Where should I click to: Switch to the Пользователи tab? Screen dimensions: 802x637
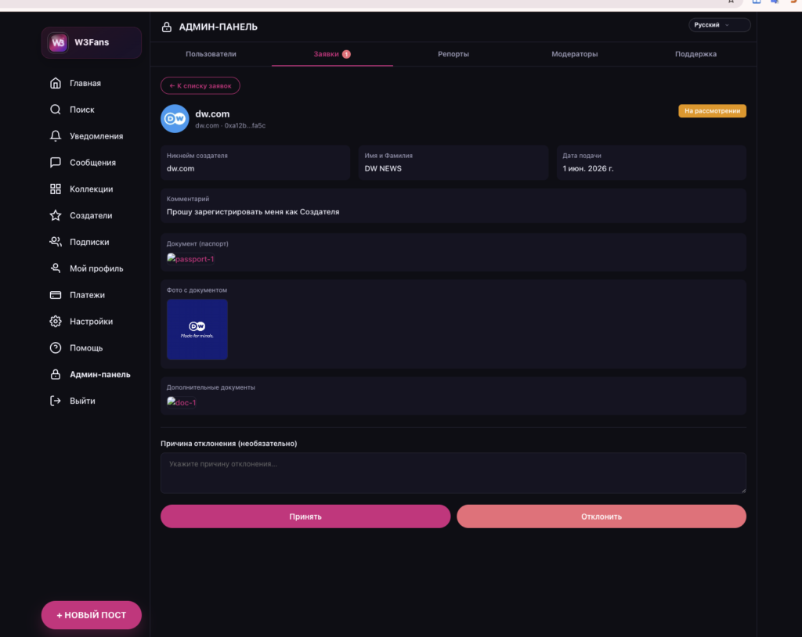[x=211, y=54]
